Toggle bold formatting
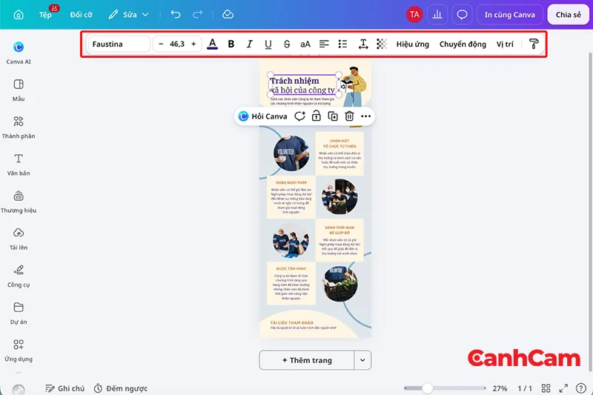Screen dimensions: 593x395 tap(231, 44)
